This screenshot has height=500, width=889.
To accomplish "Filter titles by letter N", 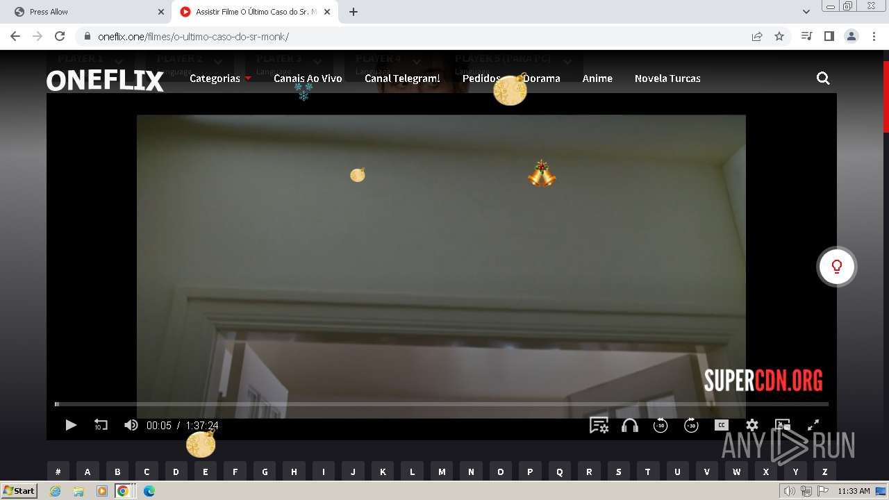I will click(471, 472).
